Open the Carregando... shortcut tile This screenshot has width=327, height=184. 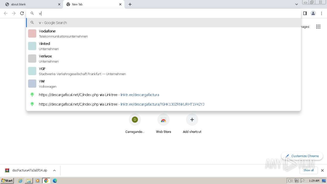point(135,124)
